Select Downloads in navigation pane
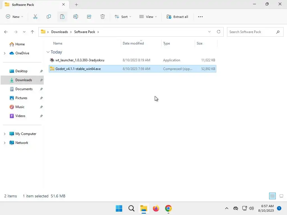Viewport: 287px width, 215px height. 22,80
